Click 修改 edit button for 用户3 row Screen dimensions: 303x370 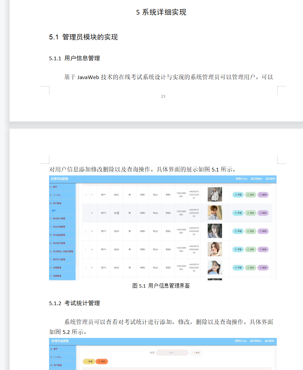(250, 231)
